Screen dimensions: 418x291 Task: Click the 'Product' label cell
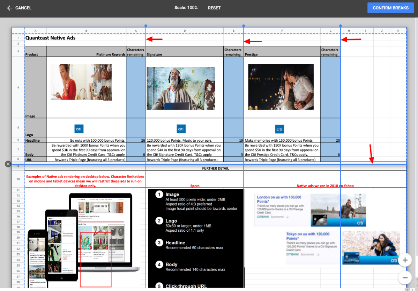(x=35, y=51)
